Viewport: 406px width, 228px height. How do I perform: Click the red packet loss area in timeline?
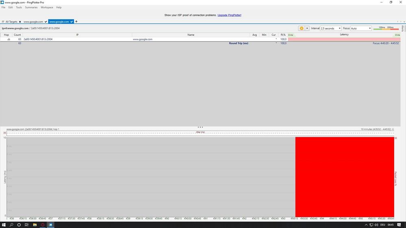coord(345,177)
